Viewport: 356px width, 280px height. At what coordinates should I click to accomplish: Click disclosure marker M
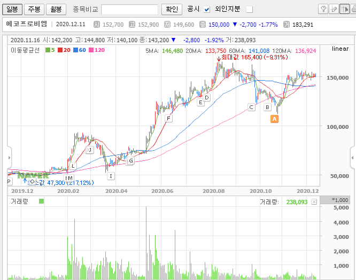click(70, 178)
